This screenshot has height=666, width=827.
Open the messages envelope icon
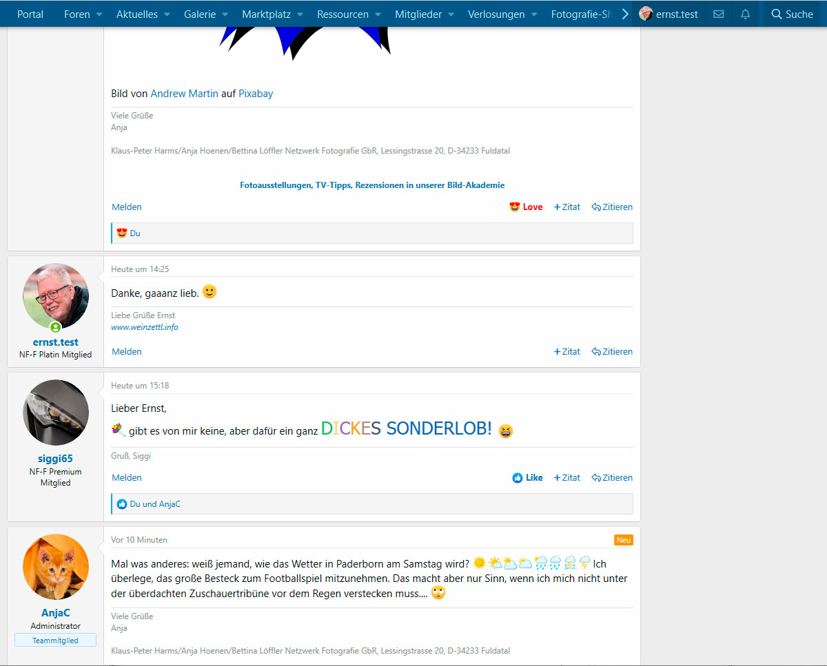click(718, 14)
